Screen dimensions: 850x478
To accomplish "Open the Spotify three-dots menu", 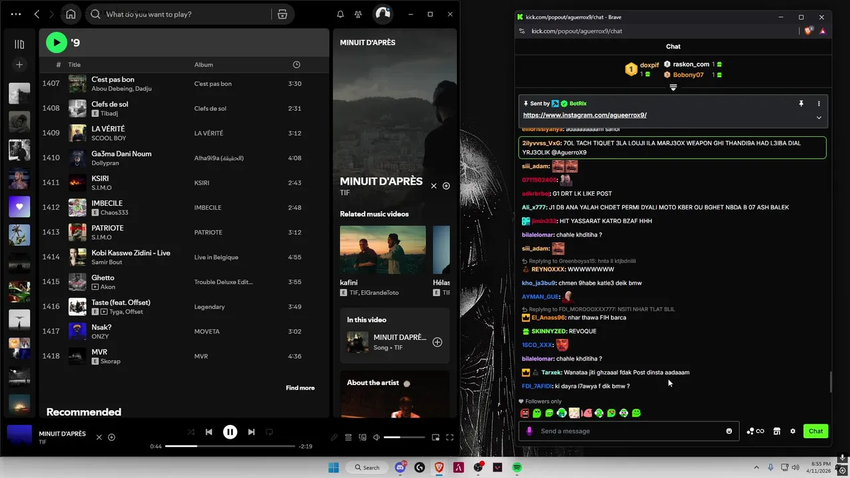I will click(16, 14).
